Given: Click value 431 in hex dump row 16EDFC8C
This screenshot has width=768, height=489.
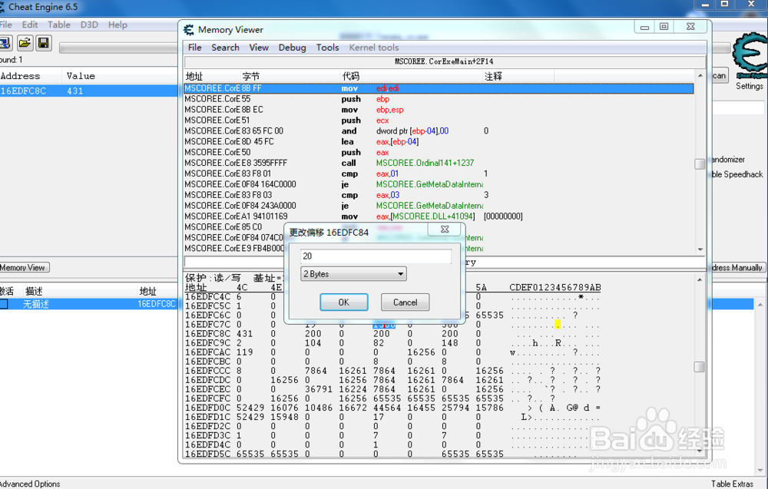Looking at the screenshot, I should click(x=244, y=333).
